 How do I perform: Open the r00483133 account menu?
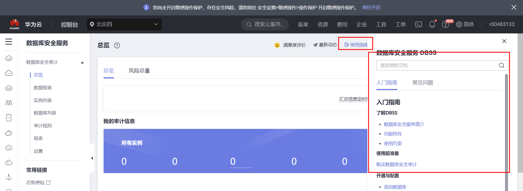(502, 24)
